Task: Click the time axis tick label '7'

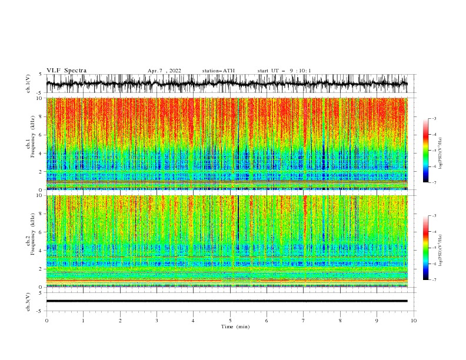Action: point(304,321)
